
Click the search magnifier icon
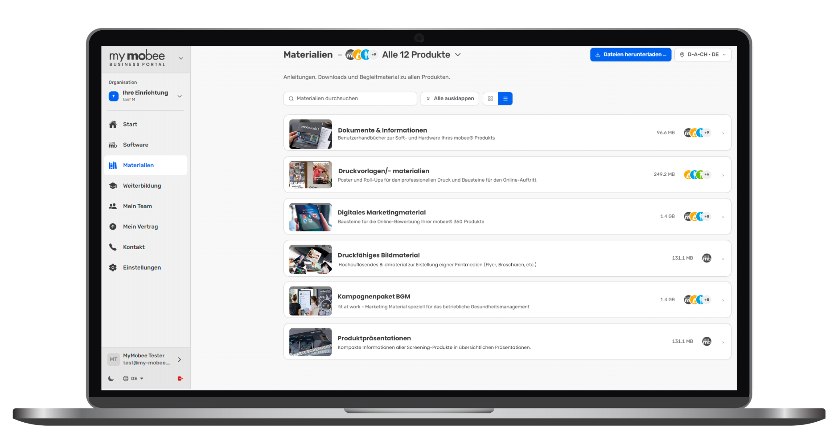click(291, 99)
